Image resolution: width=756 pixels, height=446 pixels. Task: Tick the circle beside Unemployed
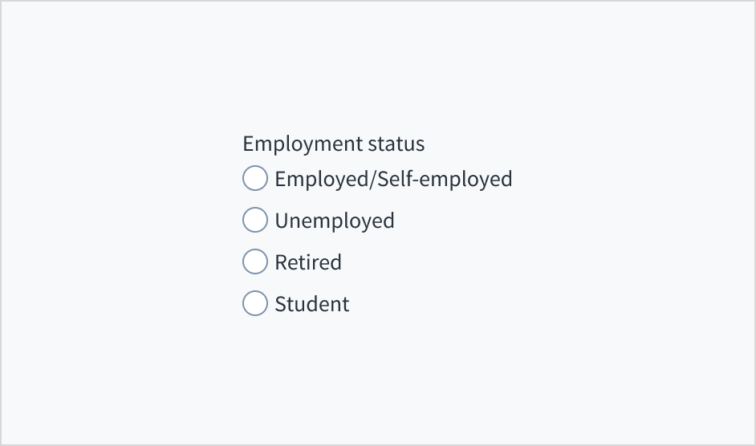click(x=255, y=220)
